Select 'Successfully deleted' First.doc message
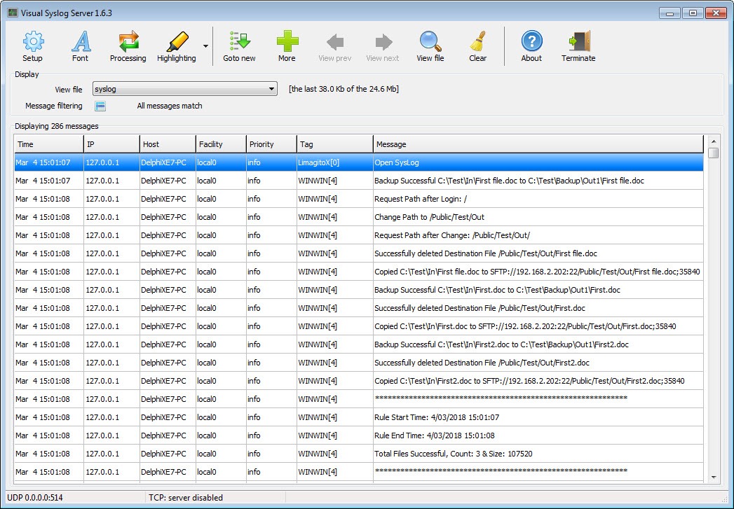Image resolution: width=734 pixels, height=509 pixels. click(x=480, y=309)
